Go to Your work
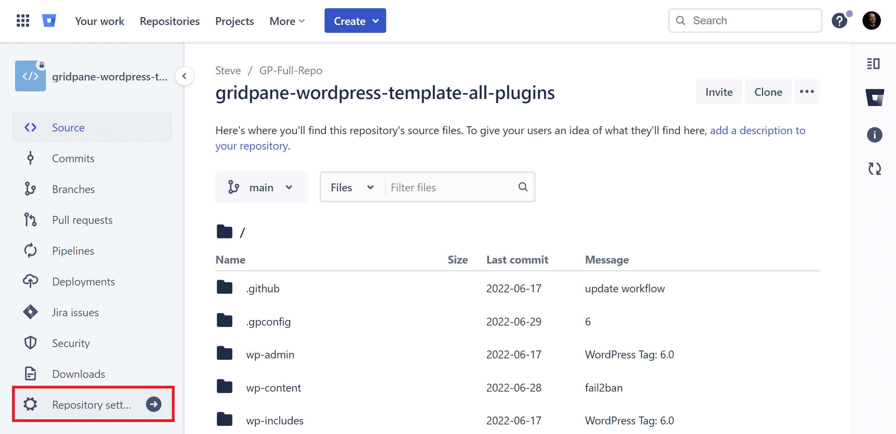Image resolution: width=896 pixels, height=434 pixels. point(100,21)
